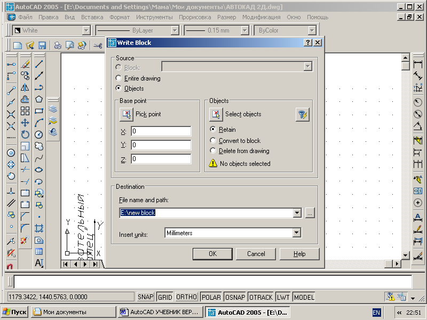Open the White color dropdown

86,30
